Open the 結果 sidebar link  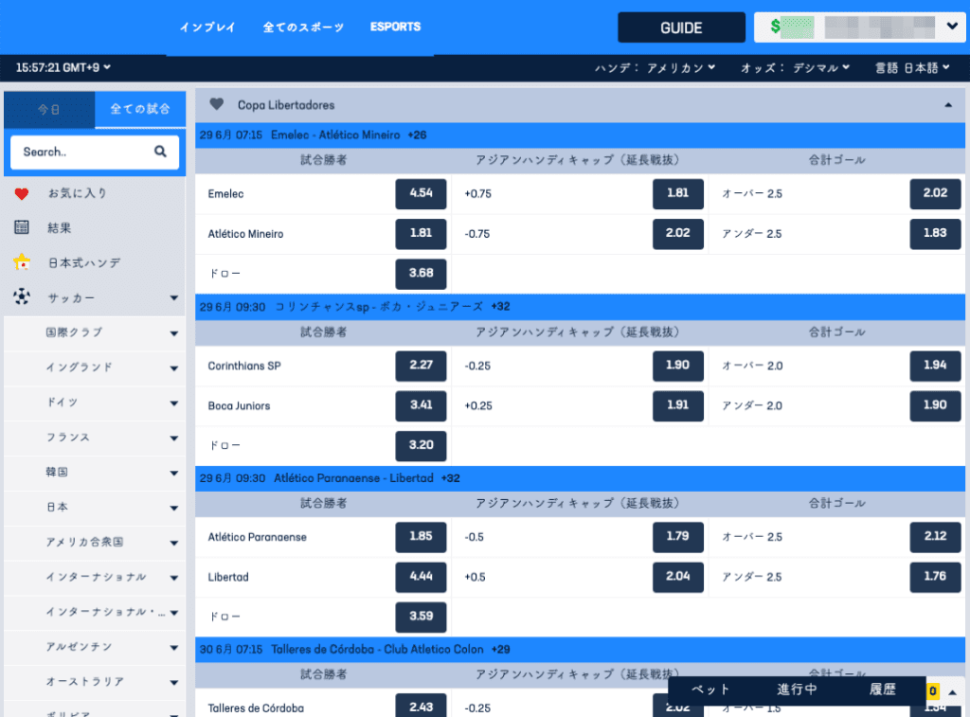tap(60, 227)
